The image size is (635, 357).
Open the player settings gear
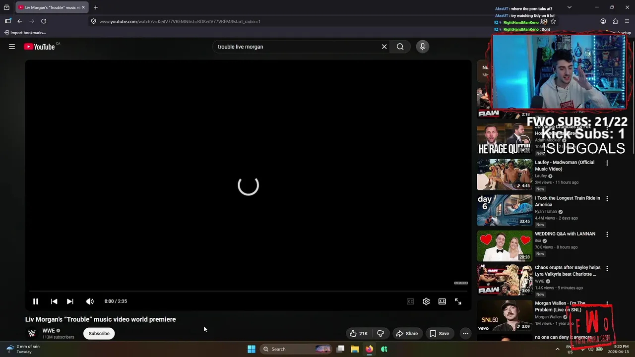pyautogui.click(x=426, y=301)
